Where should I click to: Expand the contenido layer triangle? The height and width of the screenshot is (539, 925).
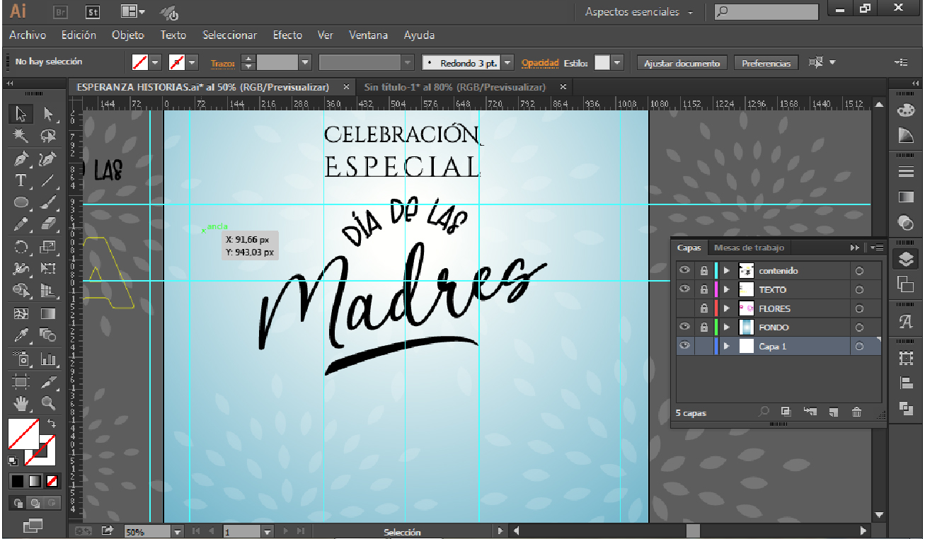click(726, 271)
